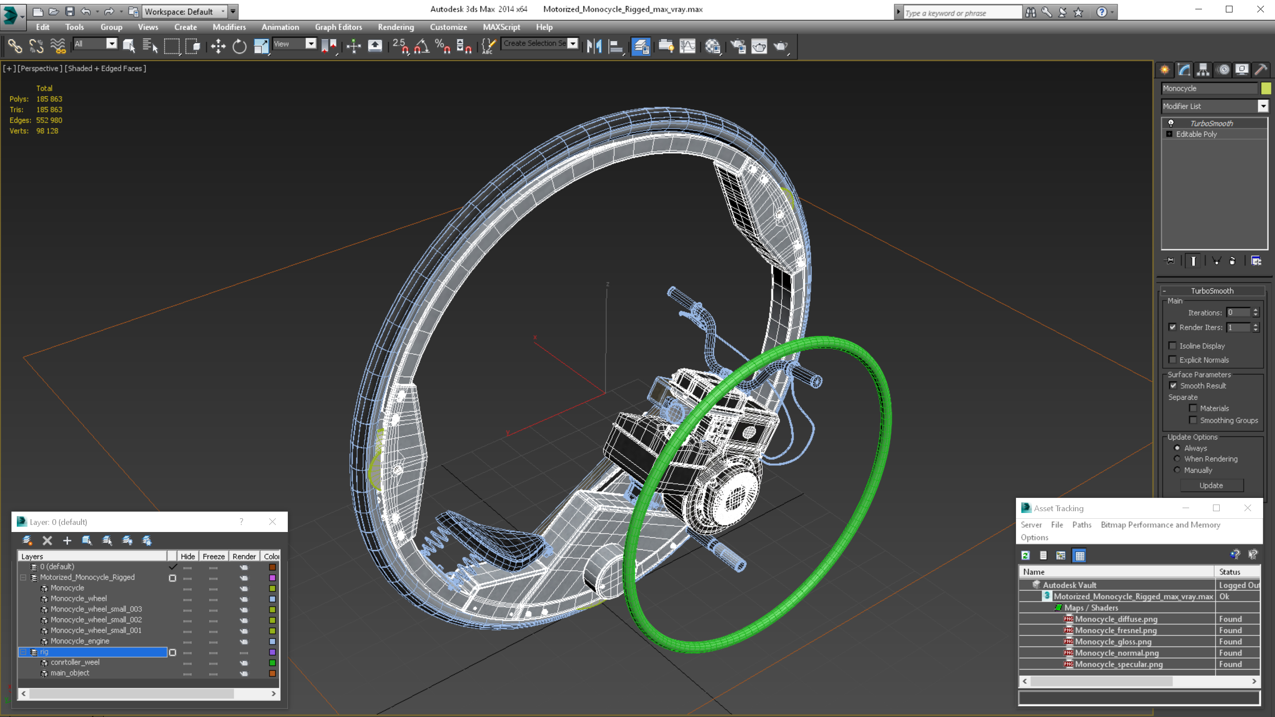Open the Graph Editors menu
Viewport: 1275px width, 717px height.
click(339, 27)
